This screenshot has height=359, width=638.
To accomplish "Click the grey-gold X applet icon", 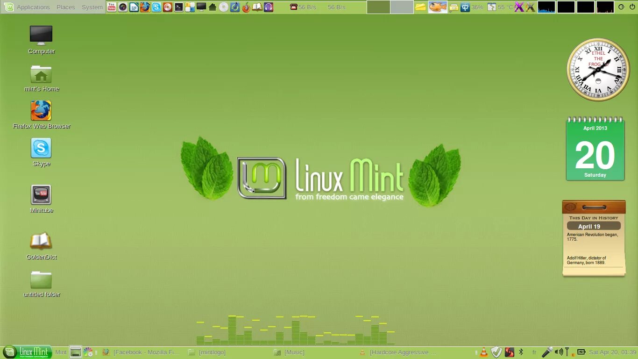I will tap(530, 7).
